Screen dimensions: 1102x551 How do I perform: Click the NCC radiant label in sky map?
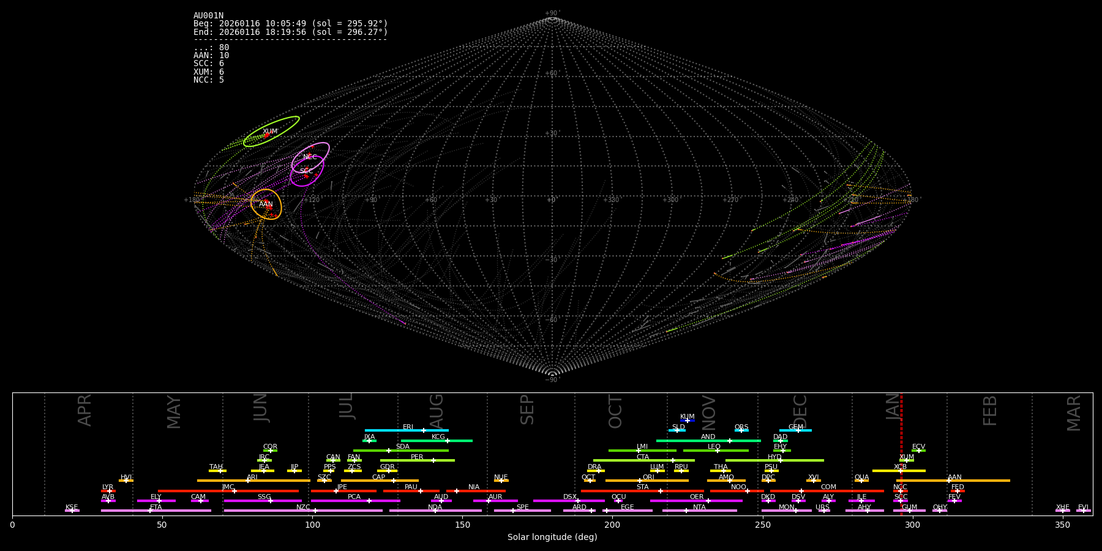tap(310, 157)
